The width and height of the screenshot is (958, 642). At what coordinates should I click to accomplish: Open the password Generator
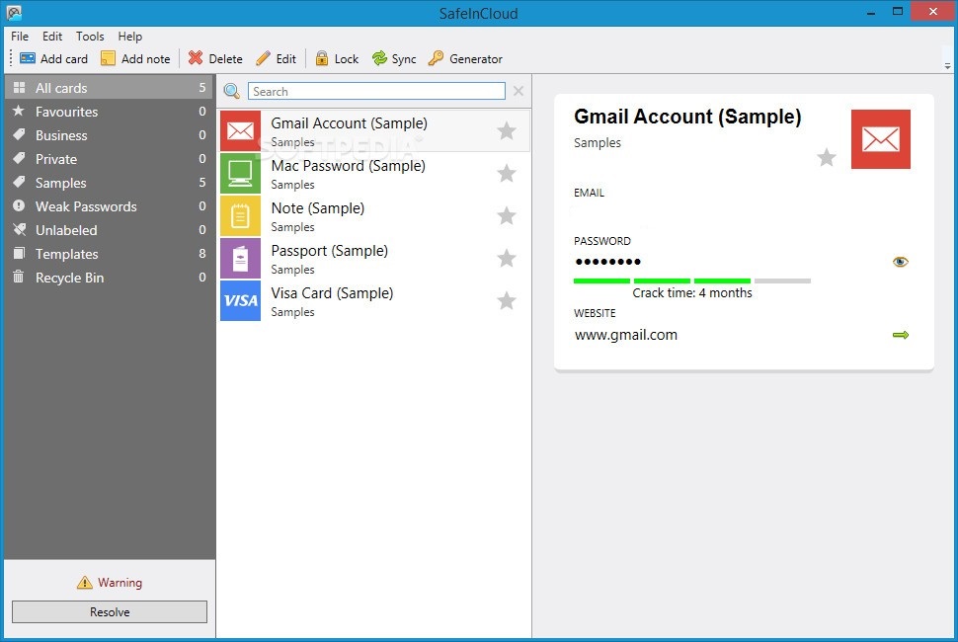click(x=465, y=58)
